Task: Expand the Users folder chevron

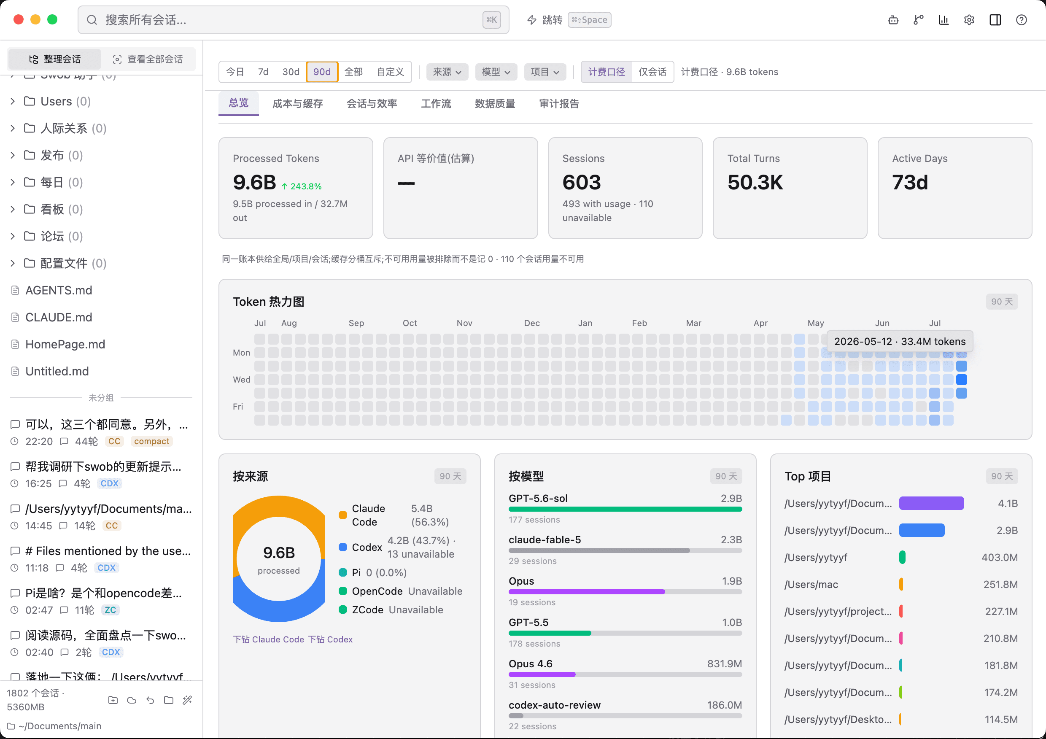Action: 12,101
